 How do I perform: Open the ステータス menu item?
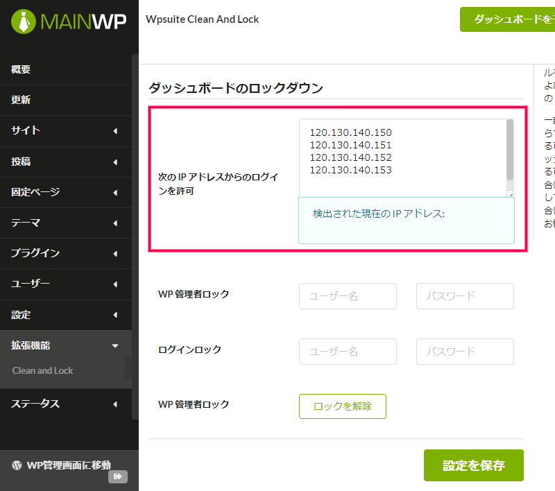66,404
